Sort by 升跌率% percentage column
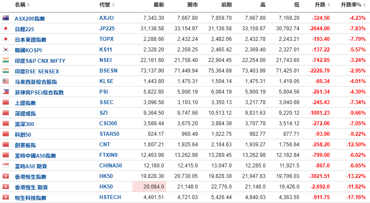Screen dimensions: 370x203 point(353,5)
